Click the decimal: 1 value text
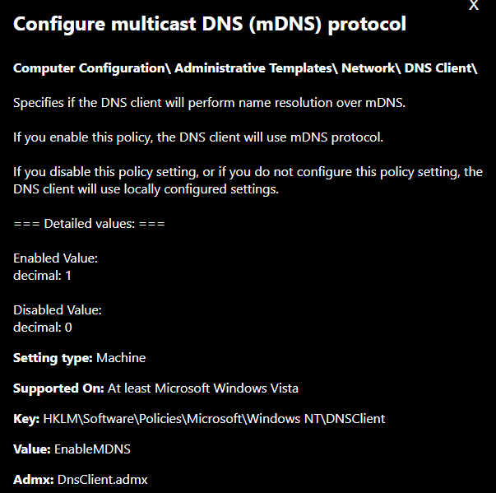The height and width of the screenshot is (493, 496). (x=42, y=276)
